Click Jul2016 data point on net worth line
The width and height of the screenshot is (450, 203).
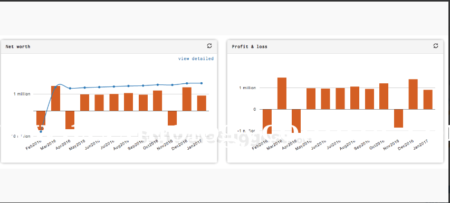pyautogui.click(x=114, y=86)
